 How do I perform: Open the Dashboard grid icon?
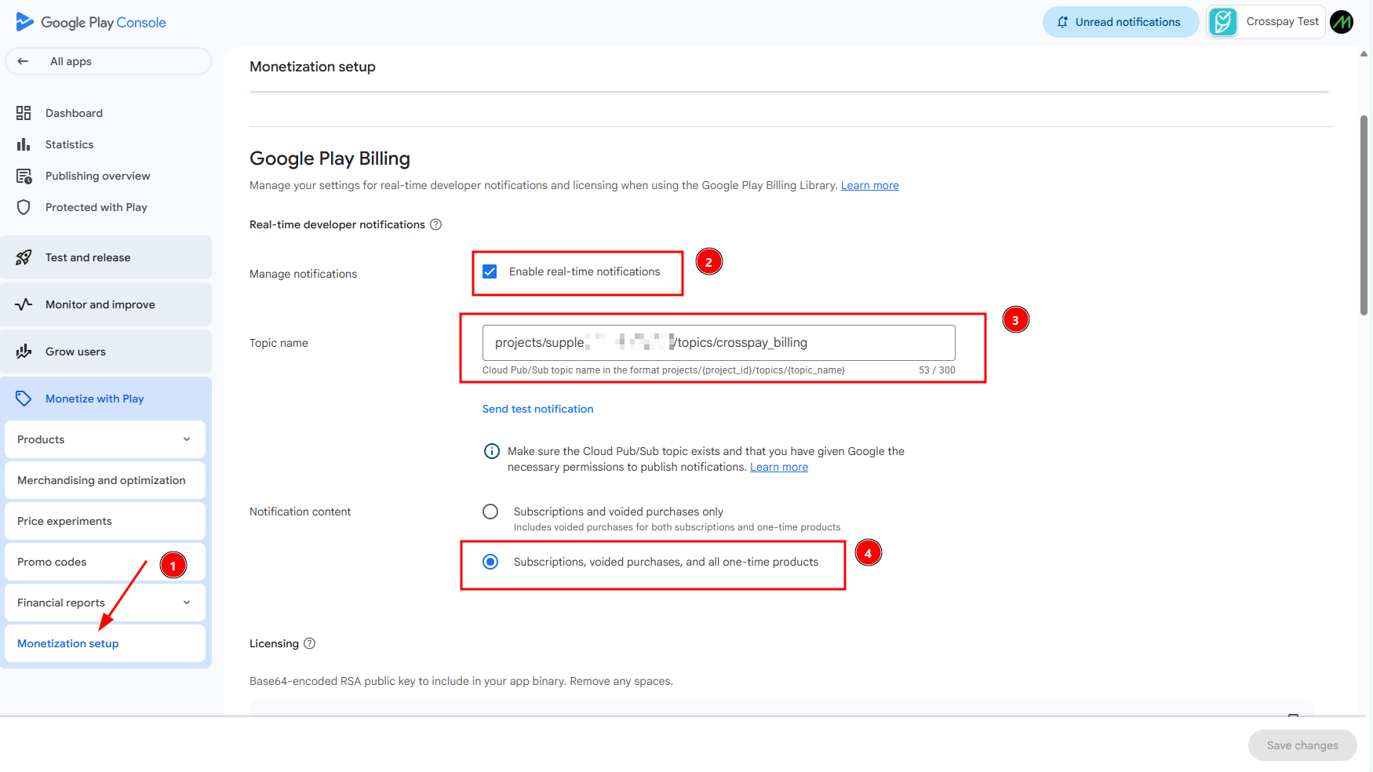pos(24,113)
